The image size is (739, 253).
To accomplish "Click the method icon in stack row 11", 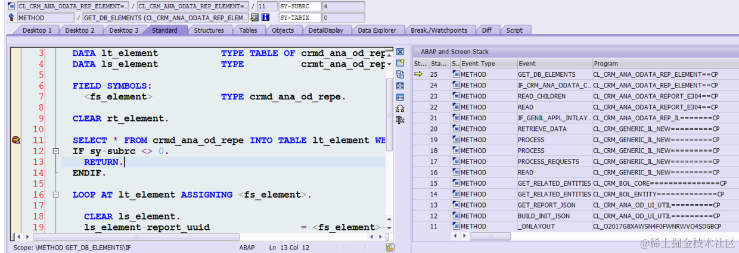I will pos(456,226).
